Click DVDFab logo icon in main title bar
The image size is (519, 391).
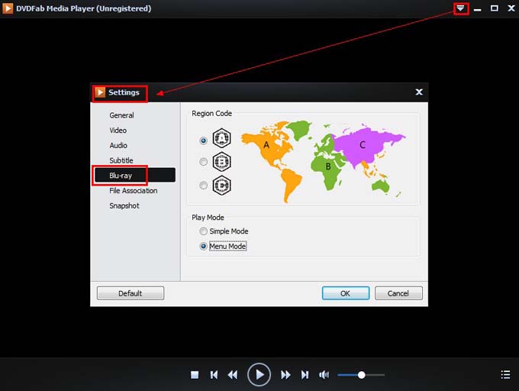pyautogui.click(x=8, y=8)
